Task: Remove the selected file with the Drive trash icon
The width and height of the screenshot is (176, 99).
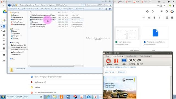Action: coord(154,18)
